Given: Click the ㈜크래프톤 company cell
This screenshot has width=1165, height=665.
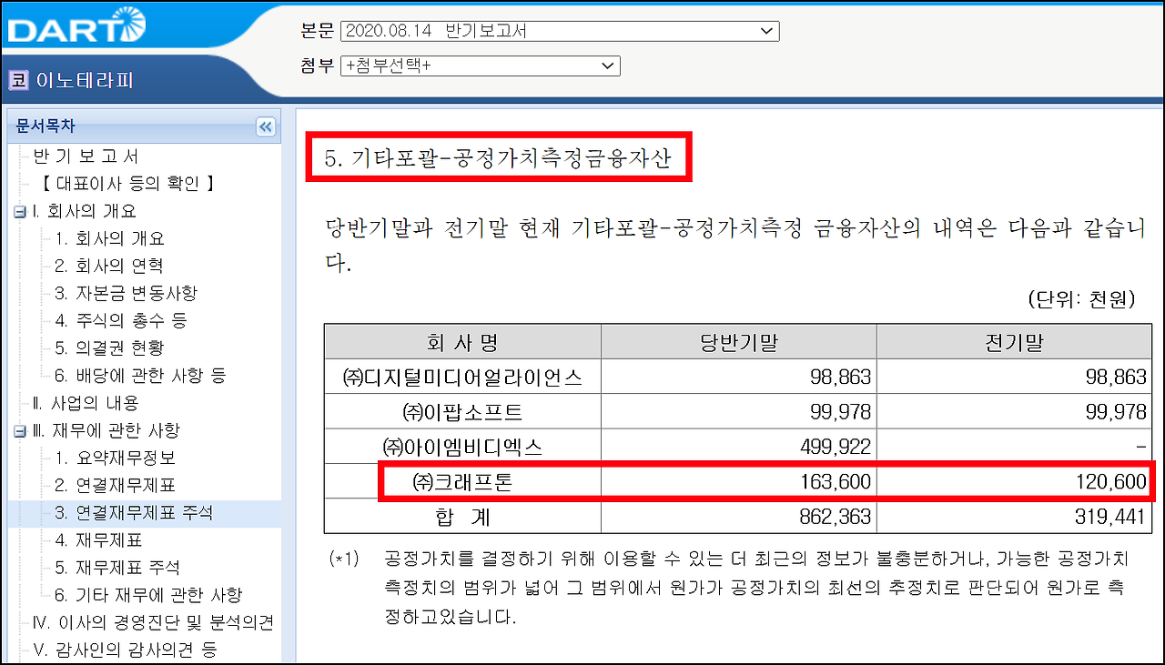Looking at the screenshot, I should (462, 481).
